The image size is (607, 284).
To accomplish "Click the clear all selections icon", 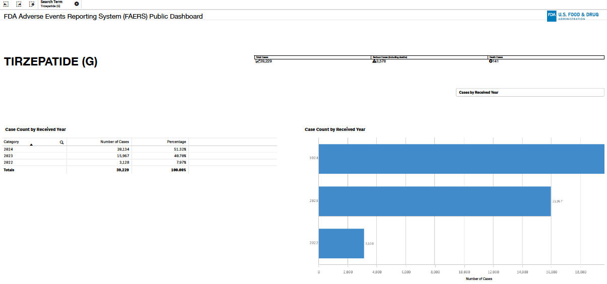I will [31, 4].
